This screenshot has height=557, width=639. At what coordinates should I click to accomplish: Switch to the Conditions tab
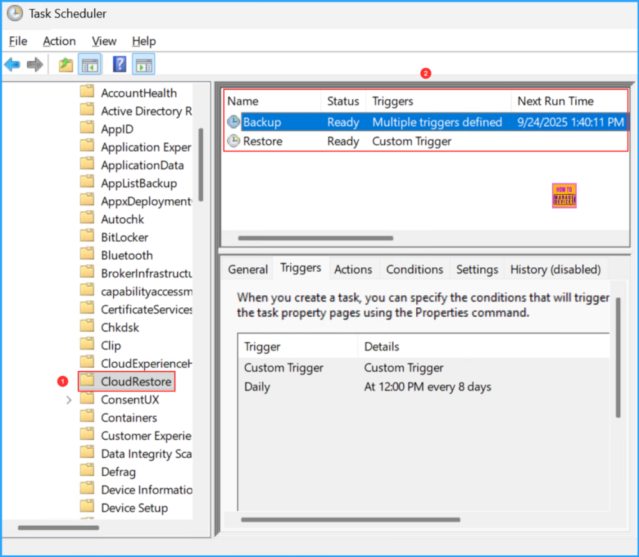[414, 269]
